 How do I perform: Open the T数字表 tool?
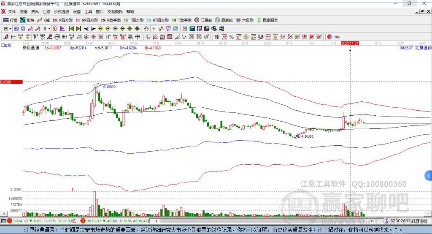coord(181,20)
